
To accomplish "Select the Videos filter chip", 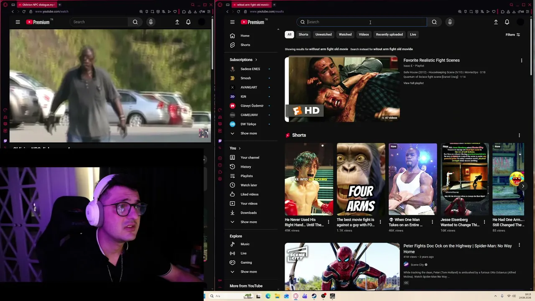I will [x=364, y=35].
